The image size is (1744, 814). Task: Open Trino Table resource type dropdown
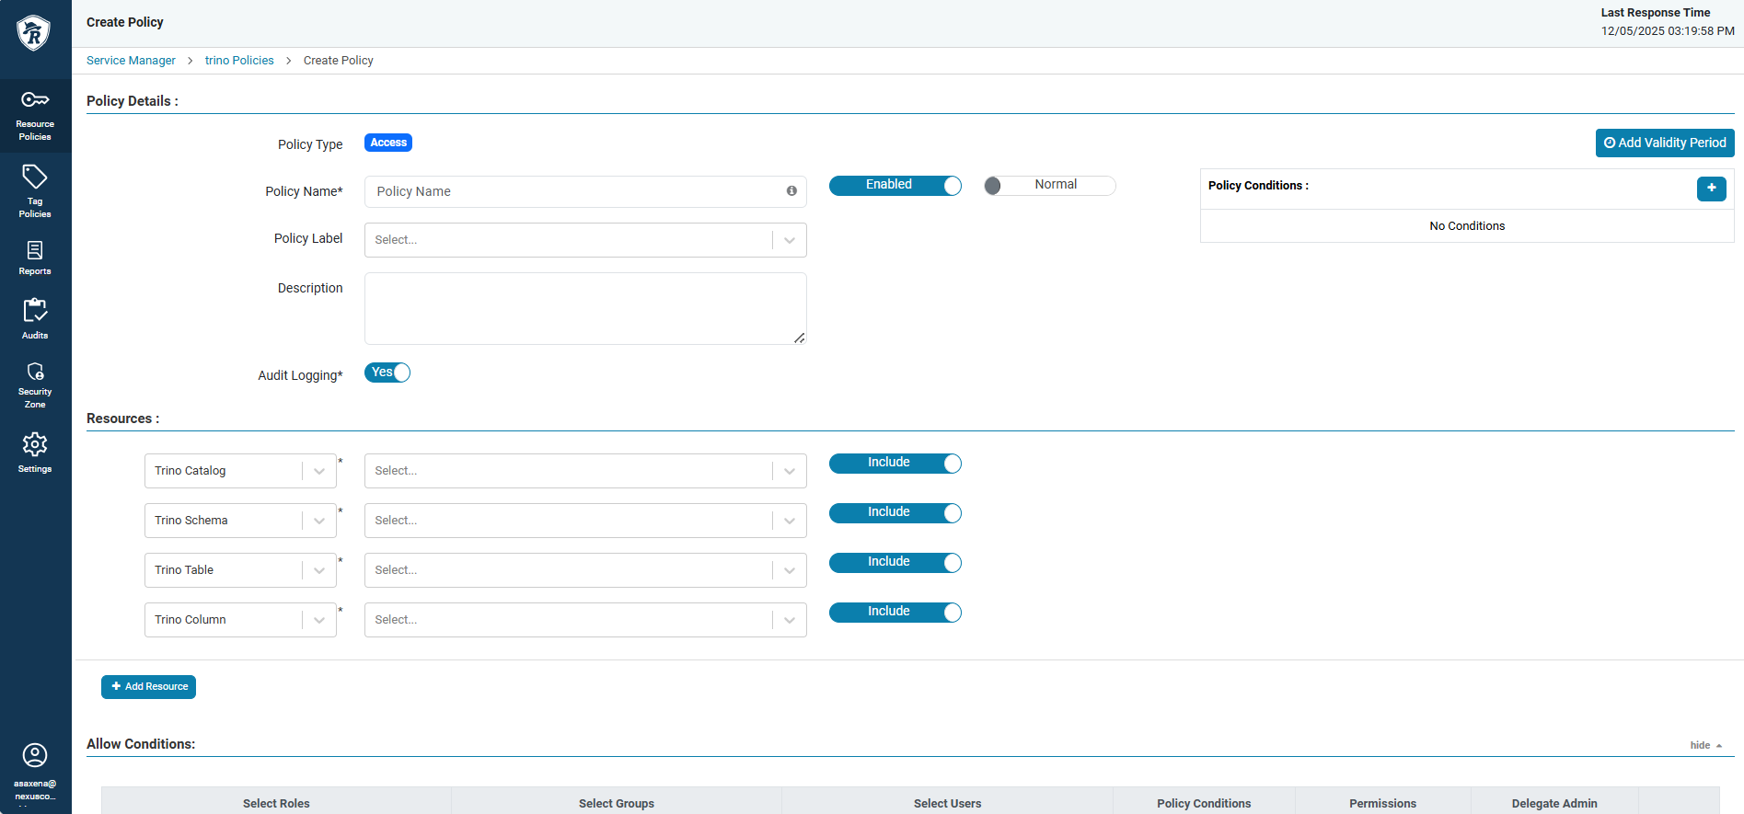(240, 570)
